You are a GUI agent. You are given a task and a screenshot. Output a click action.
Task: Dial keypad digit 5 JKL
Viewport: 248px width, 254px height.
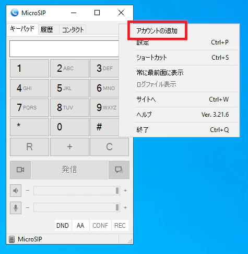(69, 88)
